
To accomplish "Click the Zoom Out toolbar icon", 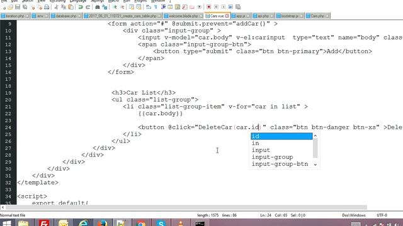I will click(122, 7).
